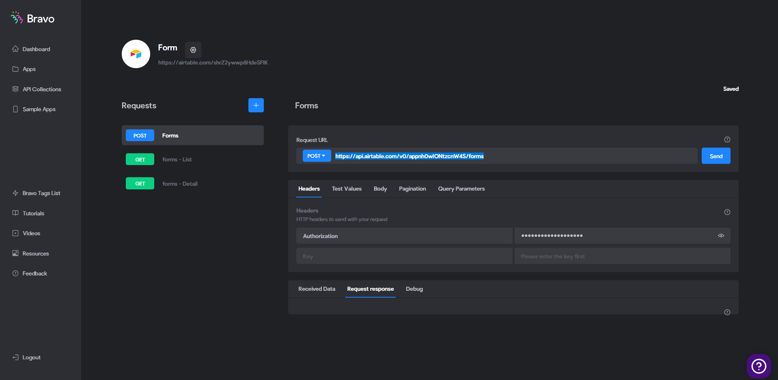This screenshot has width=778, height=380.
Task: Select the POST Forms request
Action: (193, 135)
